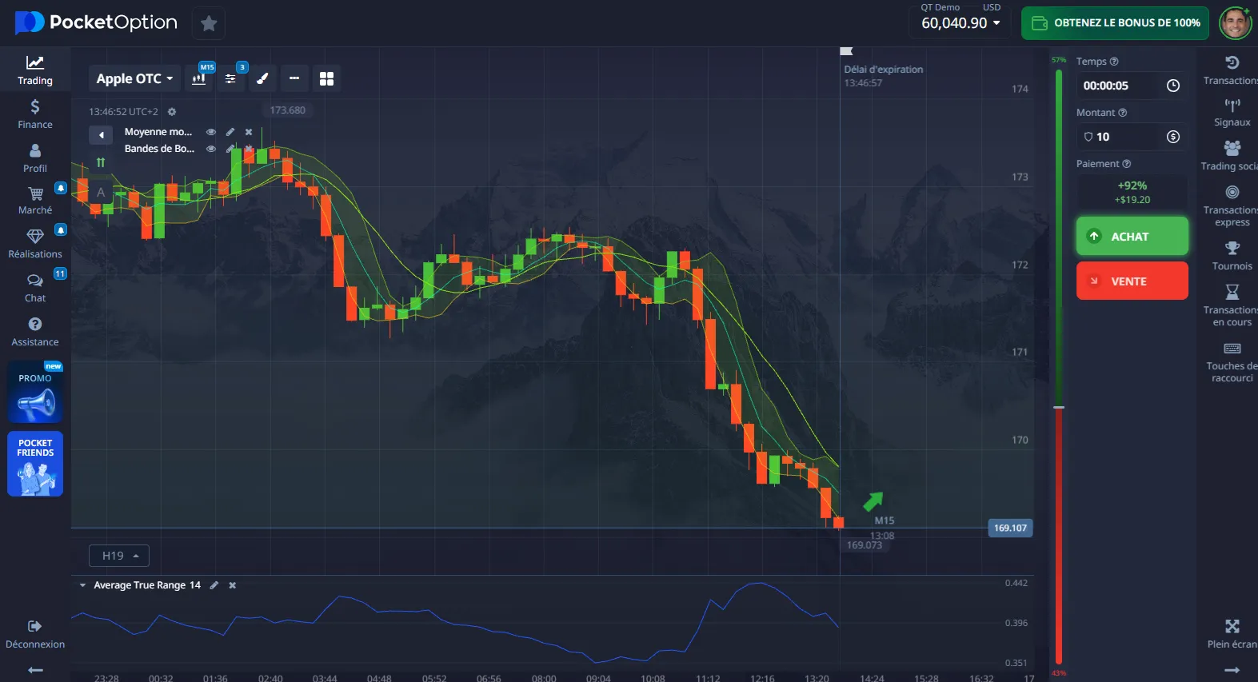Toggle visibility of Bandes de Bollinger
This screenshot has height=682, width=1258.
[x=211, y=149]
